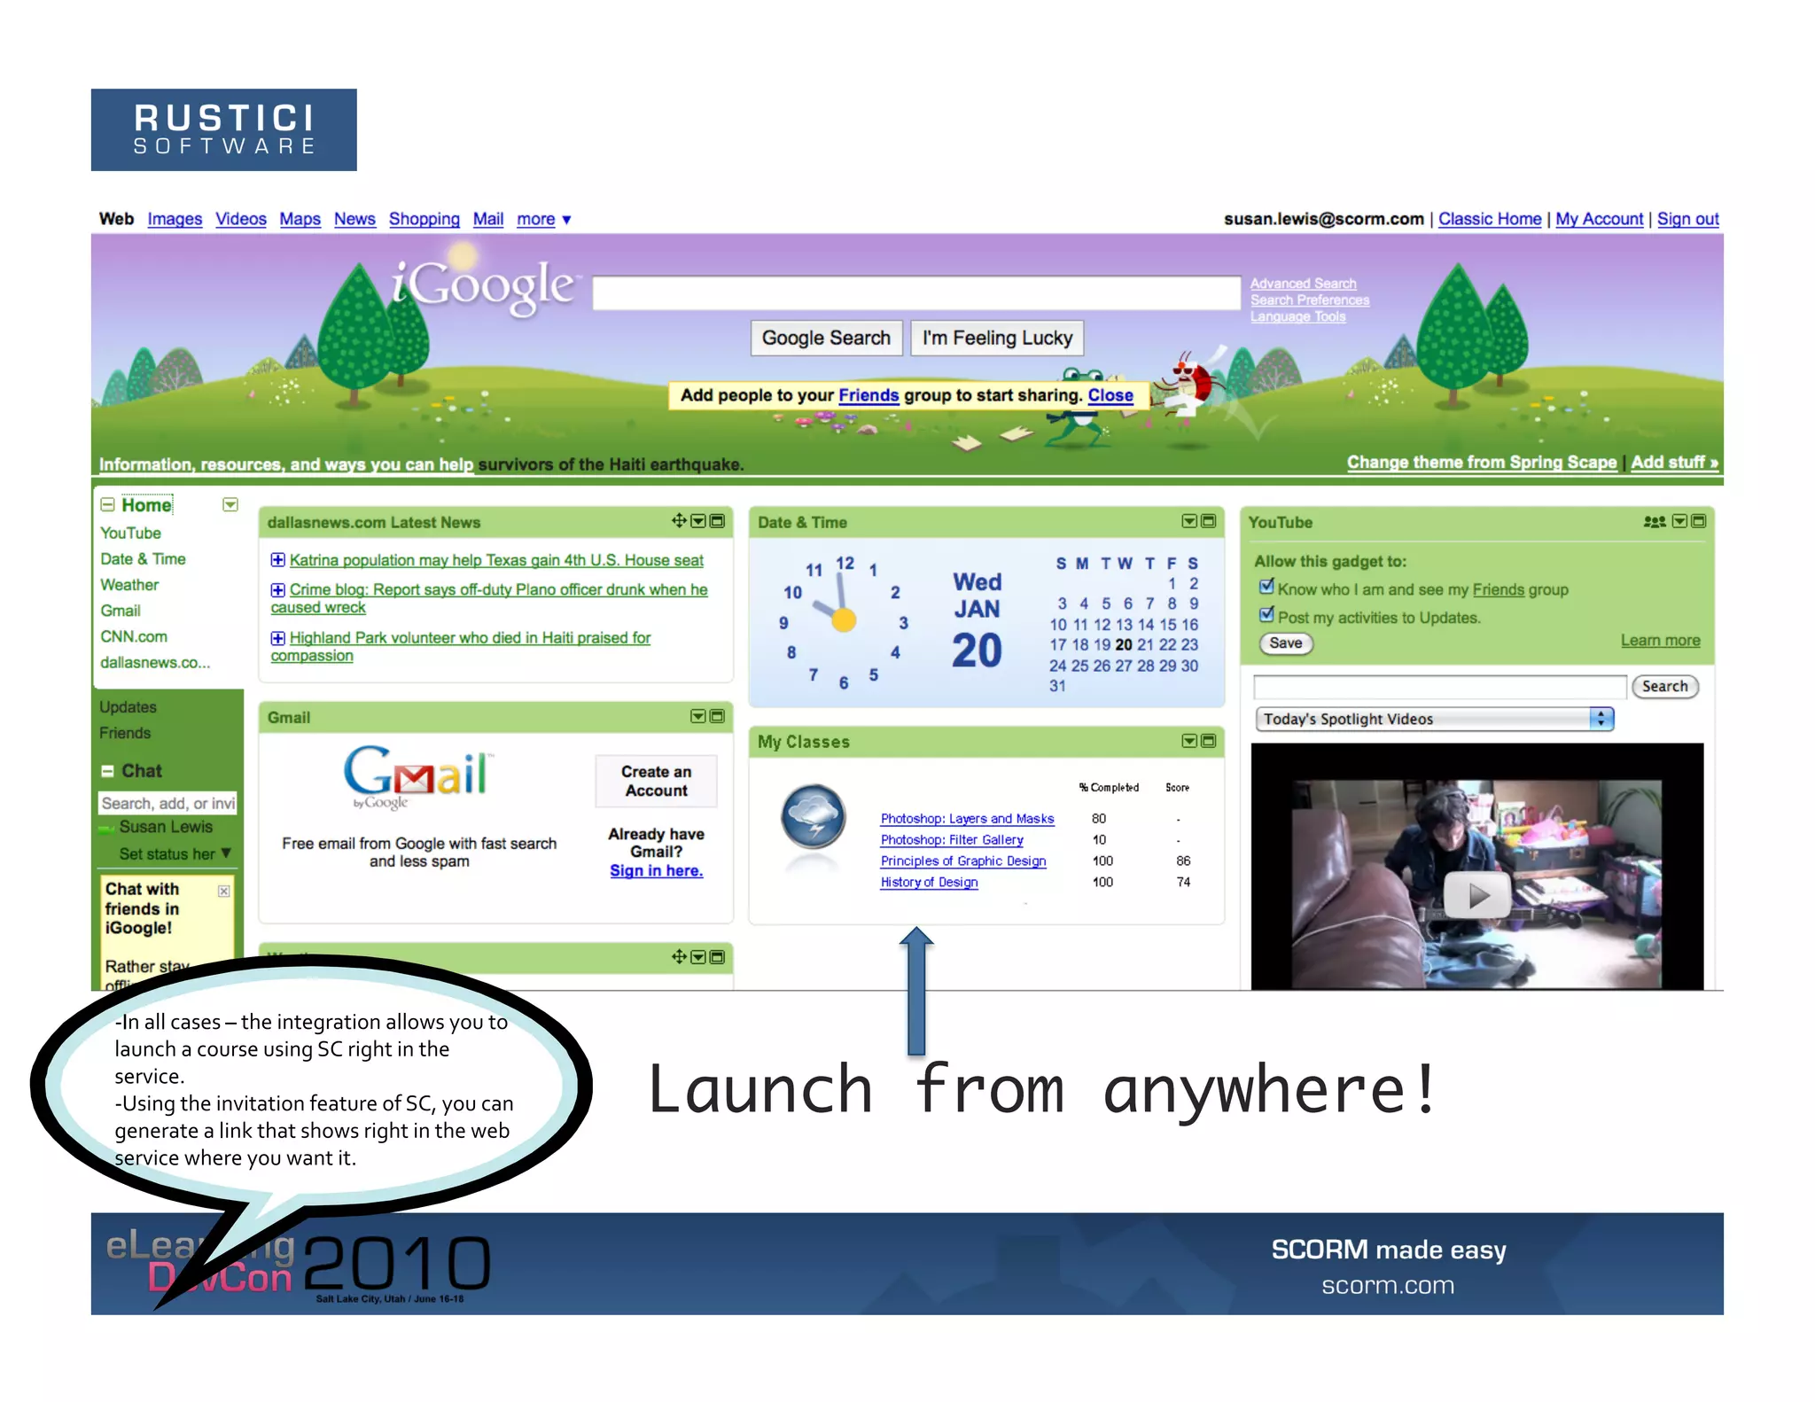Screen dimensions: 1815x1402
Task: Open News in top navigation
Action: point(354,219)
